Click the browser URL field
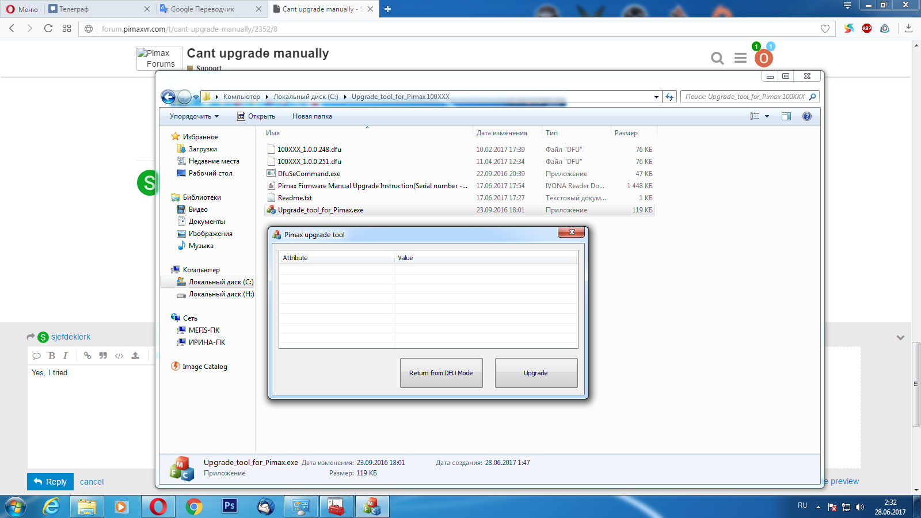This screenshot has width=921, height=518. coord(458,29)
